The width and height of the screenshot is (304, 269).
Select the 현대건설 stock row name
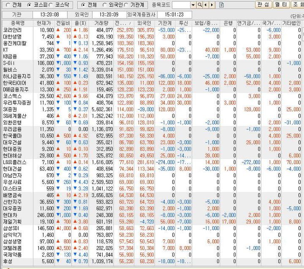click(12, 169)
